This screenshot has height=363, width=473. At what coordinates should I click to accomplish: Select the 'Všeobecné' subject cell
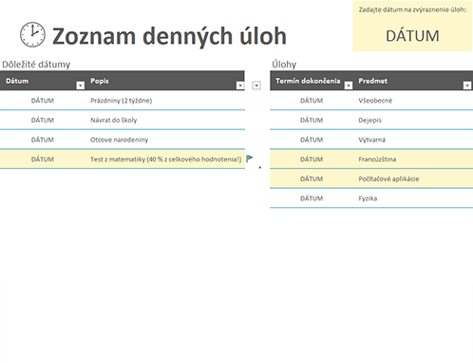(375, 101)
